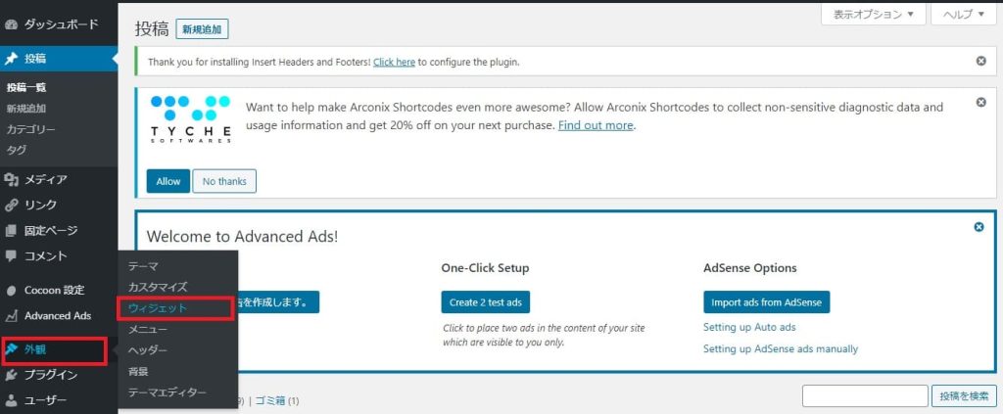Close the Welcome to Advanced Ads panel
This screenshot has width=1003, height=414.
coord(979,227)
